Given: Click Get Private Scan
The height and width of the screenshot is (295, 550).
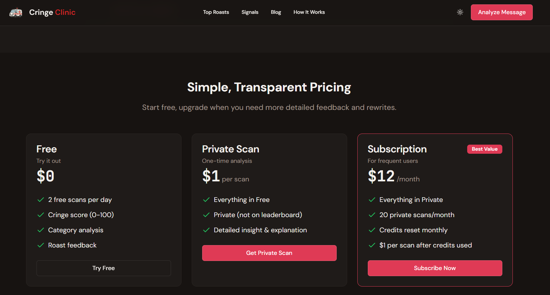Looking at the screenshot, I should [x=269, y=253].
